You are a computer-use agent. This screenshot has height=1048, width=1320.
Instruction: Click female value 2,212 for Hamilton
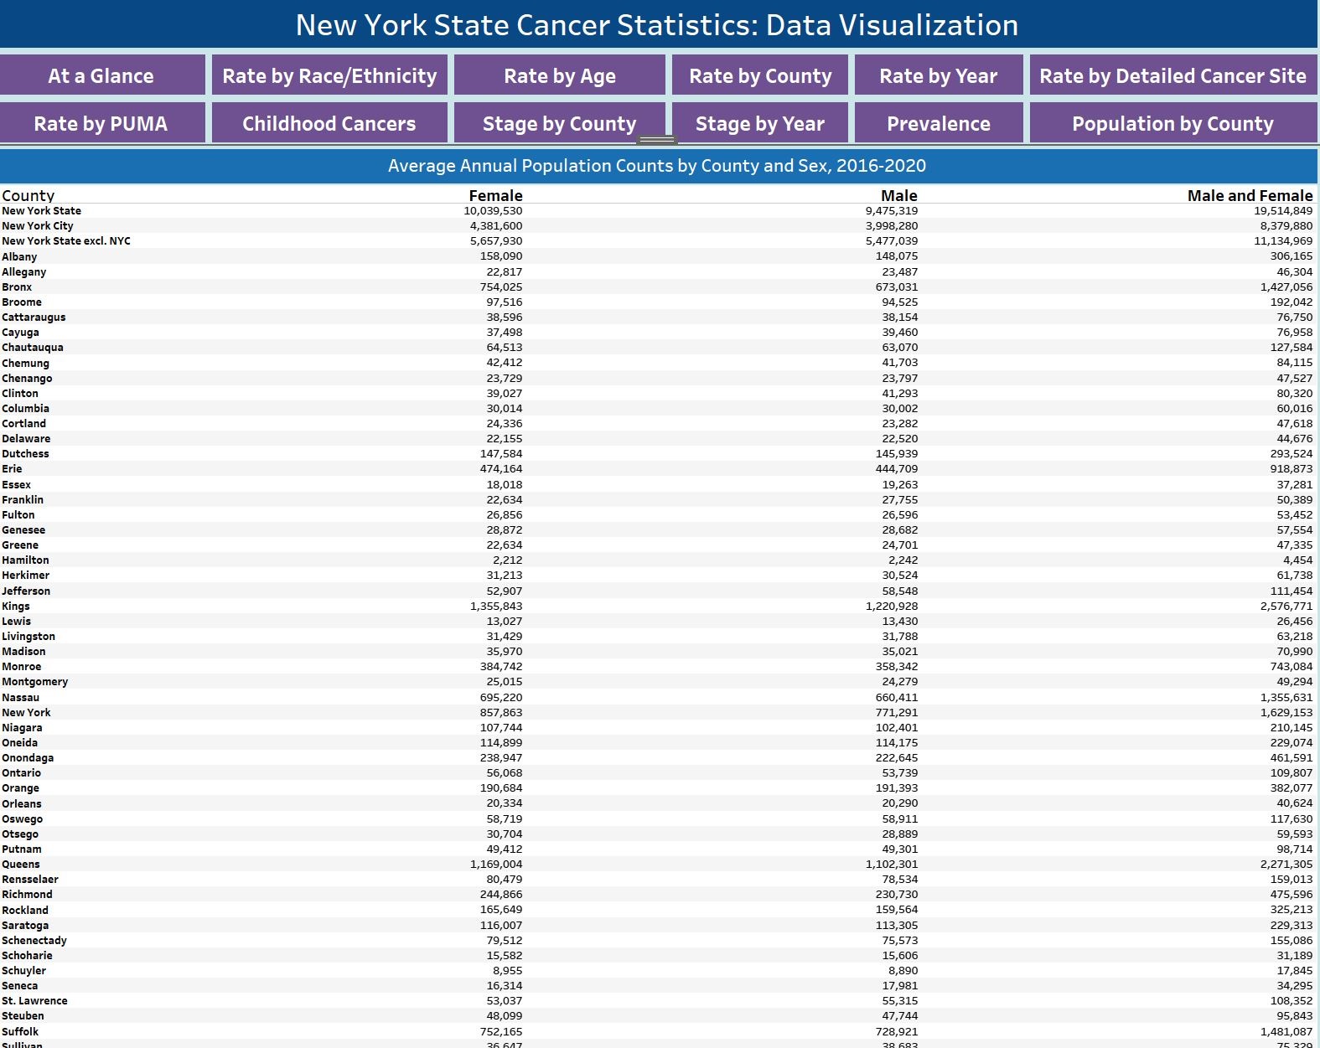(508, 560)
